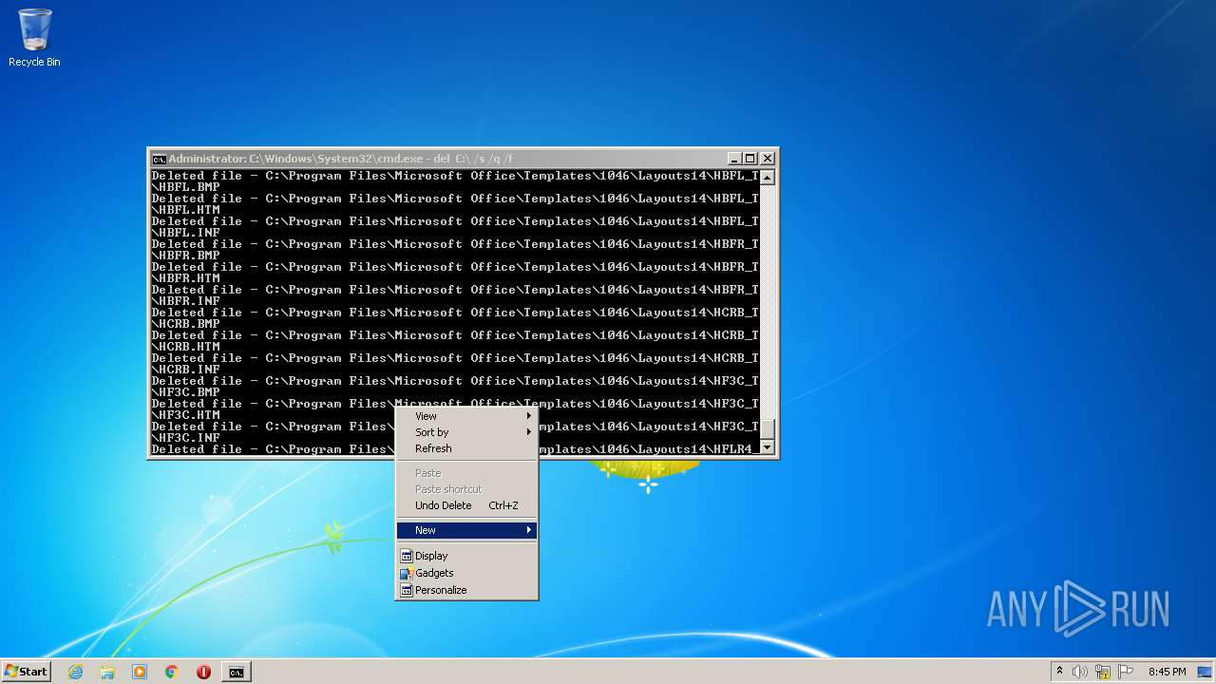Viewport: 1216px width, 684px height.
Task: Launch Windows Media Player from taskbar
Action: point(140,672)
